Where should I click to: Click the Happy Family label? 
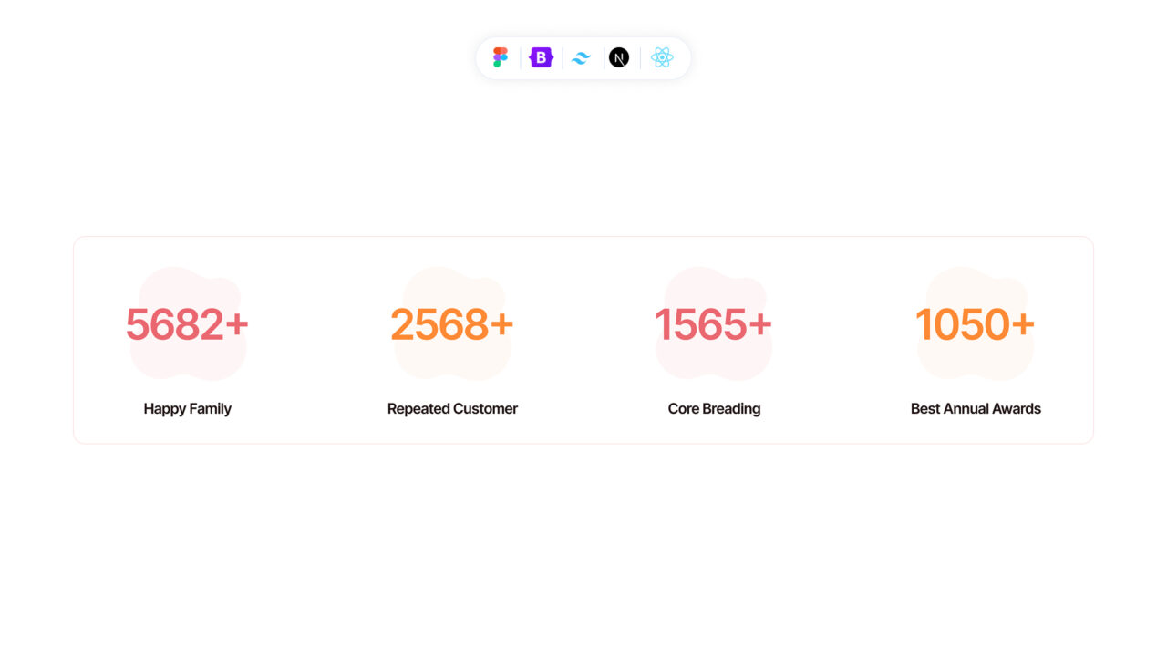point(187,409)
